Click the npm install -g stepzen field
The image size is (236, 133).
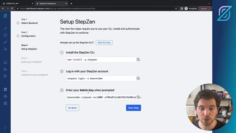pyautogui.click(x=103, y=59)
